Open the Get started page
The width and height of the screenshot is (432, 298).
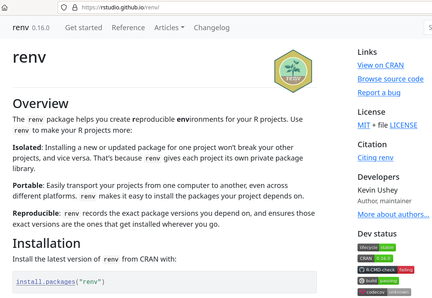[x=83, y=27]
